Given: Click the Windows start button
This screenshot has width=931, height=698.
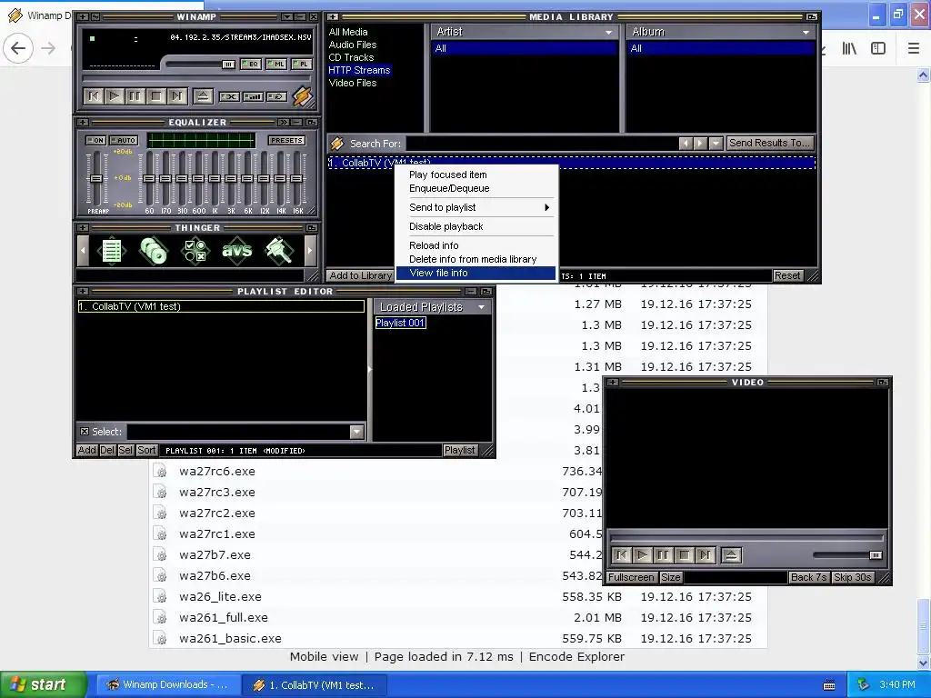Looking at the screenshot, I should (44, 684).
